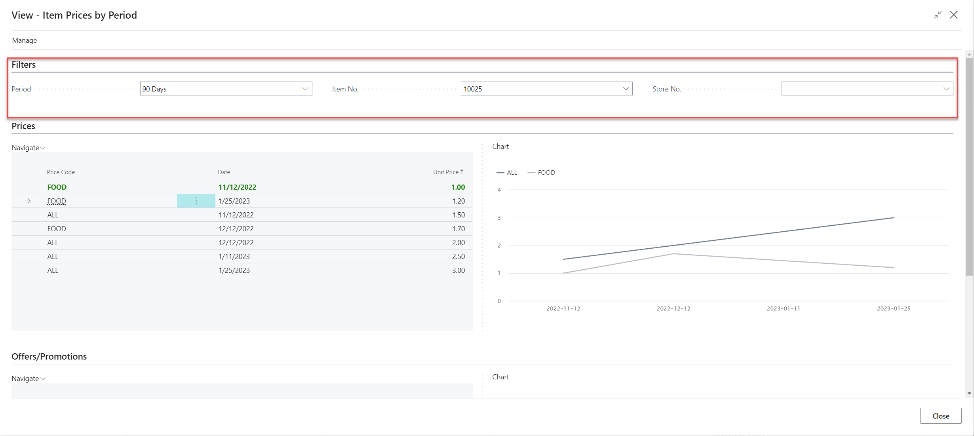Click the Unit Price sort arrow
This screenshot has height=436, width=974.
pos(462,172)
